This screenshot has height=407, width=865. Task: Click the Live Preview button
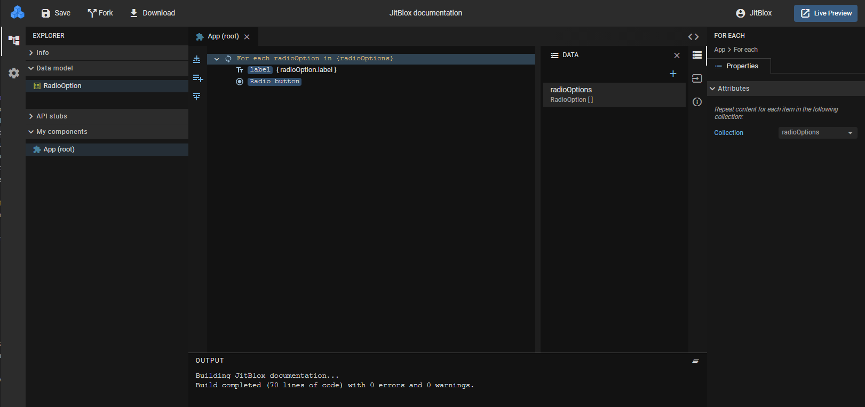click(x=826, y=13)
